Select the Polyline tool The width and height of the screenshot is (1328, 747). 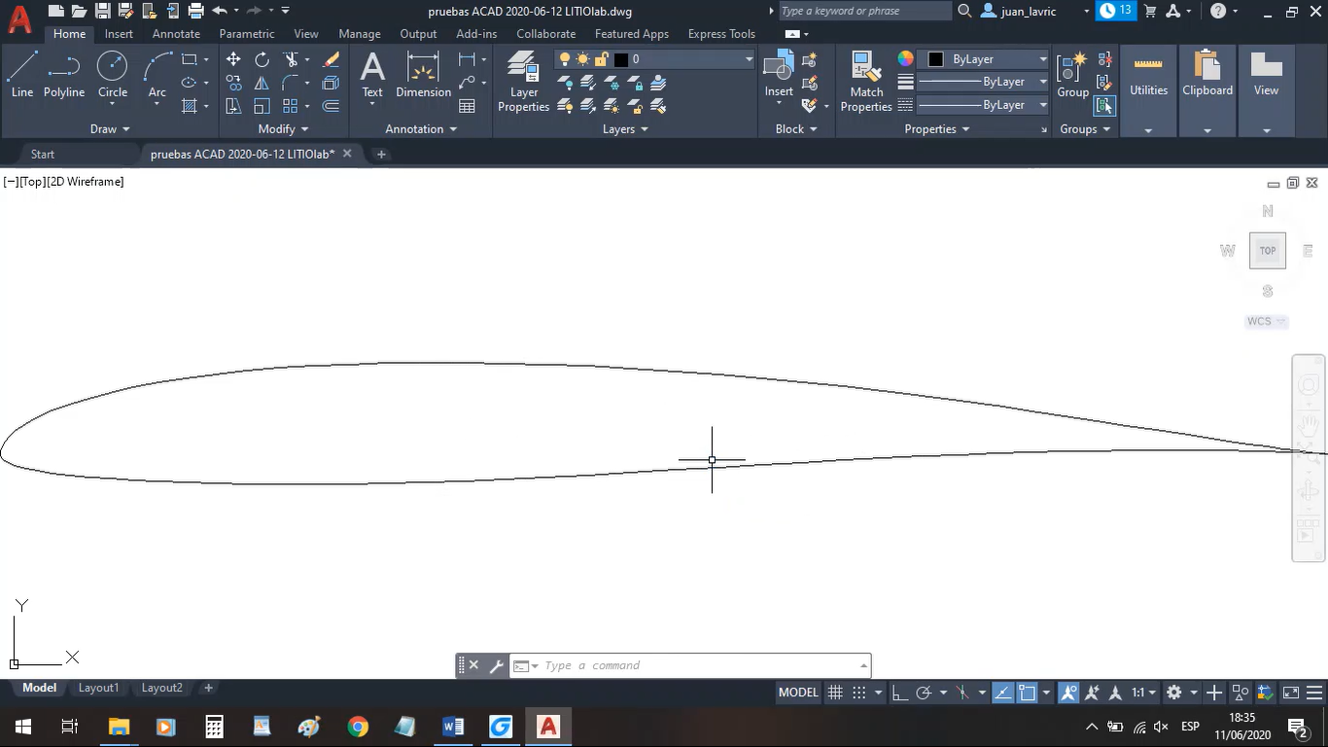[x=64, y=76]
